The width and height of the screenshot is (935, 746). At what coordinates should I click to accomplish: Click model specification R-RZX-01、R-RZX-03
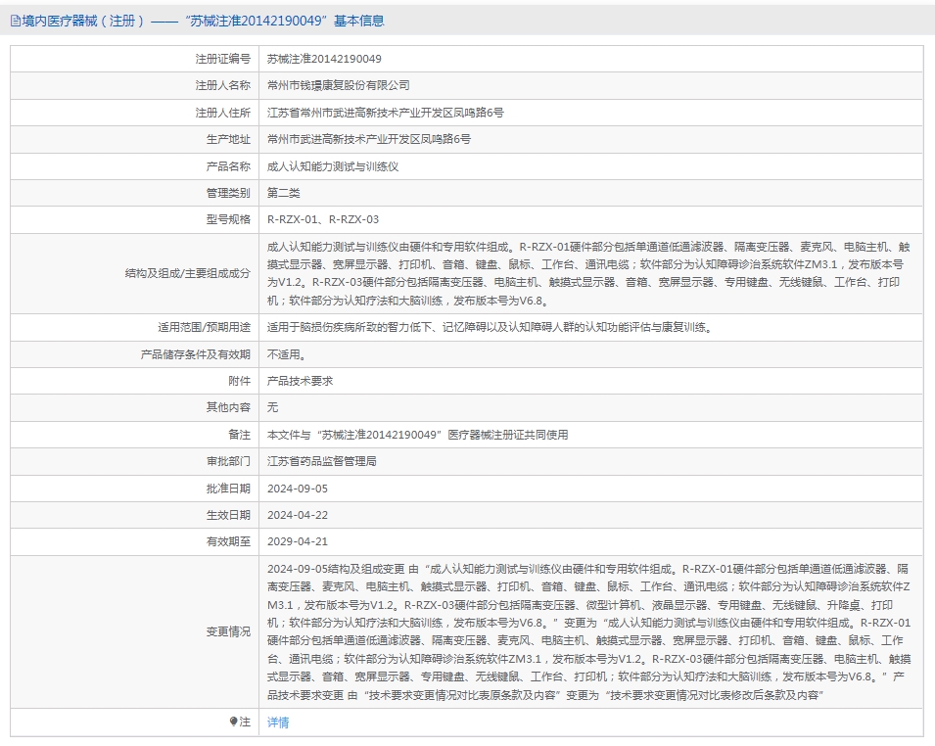322,219
